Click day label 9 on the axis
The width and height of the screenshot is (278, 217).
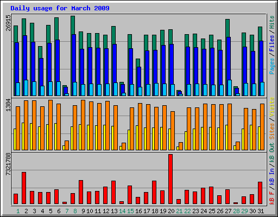83,211
